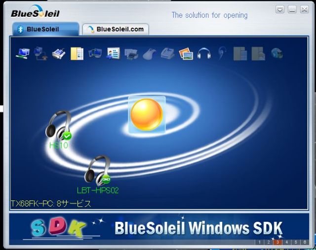Open the File Transfer service icon
Image resolution: width=316 pixels, height=250 pixels.
point(77,53)
